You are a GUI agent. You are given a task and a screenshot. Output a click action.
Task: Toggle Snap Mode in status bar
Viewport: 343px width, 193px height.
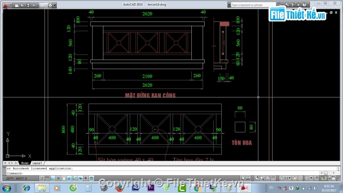point(41,179)
